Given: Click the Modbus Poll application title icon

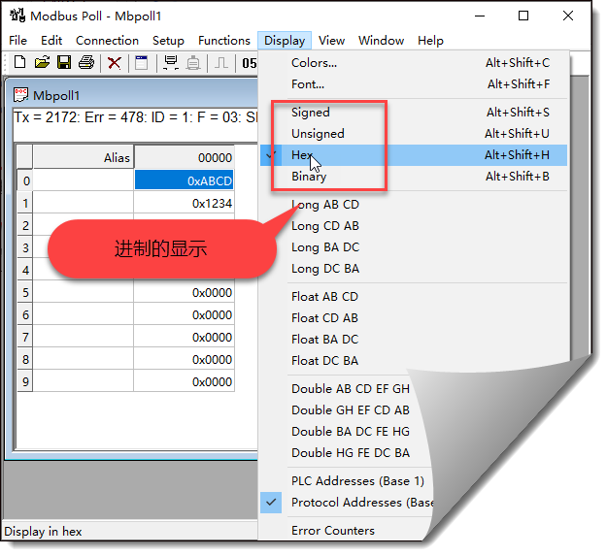Looking at the screenshot, I should (x=17, y=16).
